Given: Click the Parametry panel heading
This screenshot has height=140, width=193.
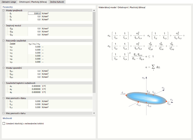Looking at the screenshot, I should click(8, 7).
